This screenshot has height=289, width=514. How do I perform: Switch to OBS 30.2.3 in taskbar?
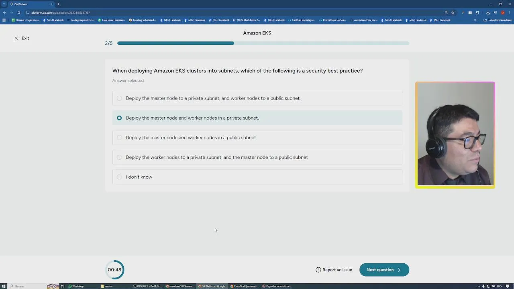(148, 286)
